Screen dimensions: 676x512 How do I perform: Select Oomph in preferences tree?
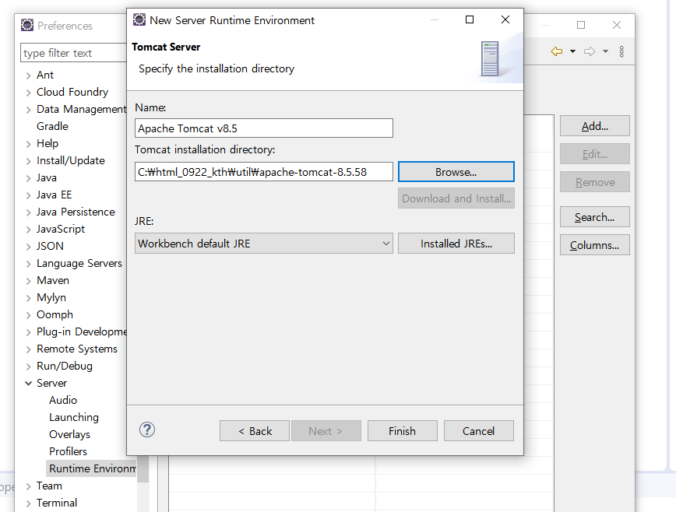pos(55,315)
